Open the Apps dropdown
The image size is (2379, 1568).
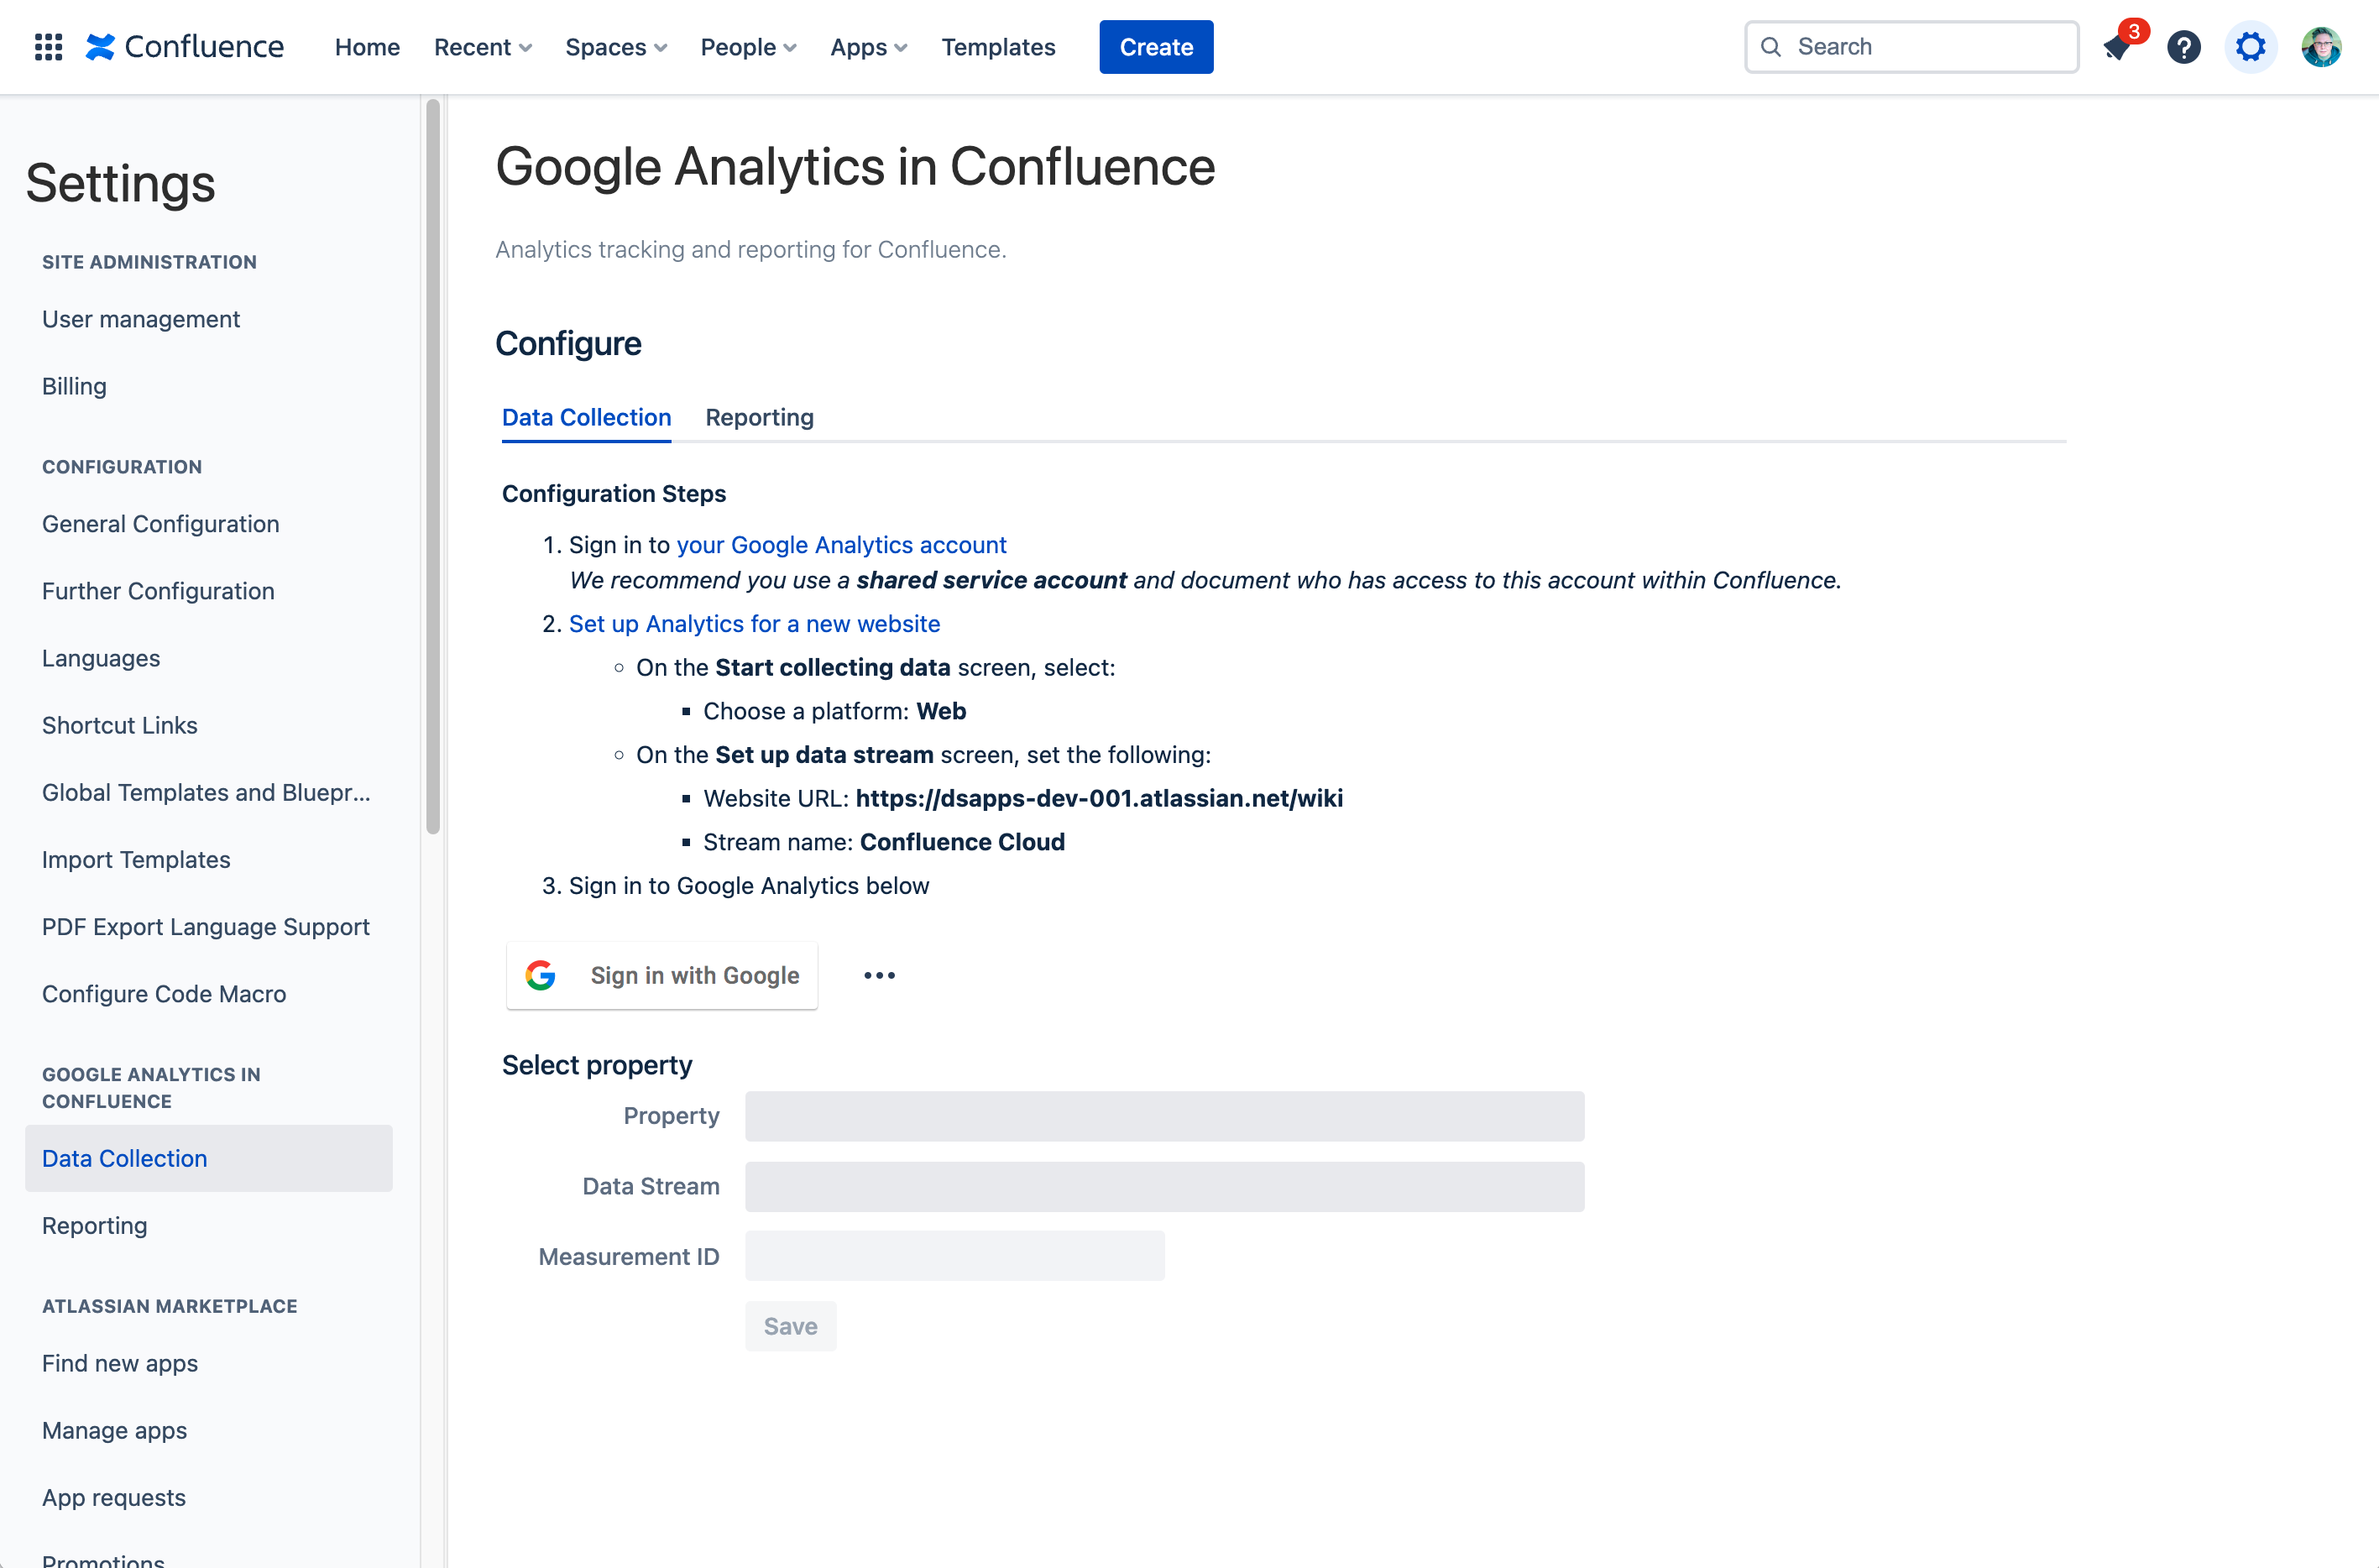(867, 46)
